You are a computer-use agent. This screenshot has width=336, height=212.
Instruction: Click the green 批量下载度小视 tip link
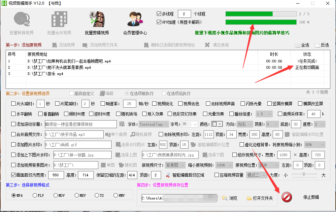(242, 33)
